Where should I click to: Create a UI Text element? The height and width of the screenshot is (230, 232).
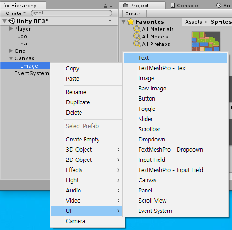[x=175, y=58]
